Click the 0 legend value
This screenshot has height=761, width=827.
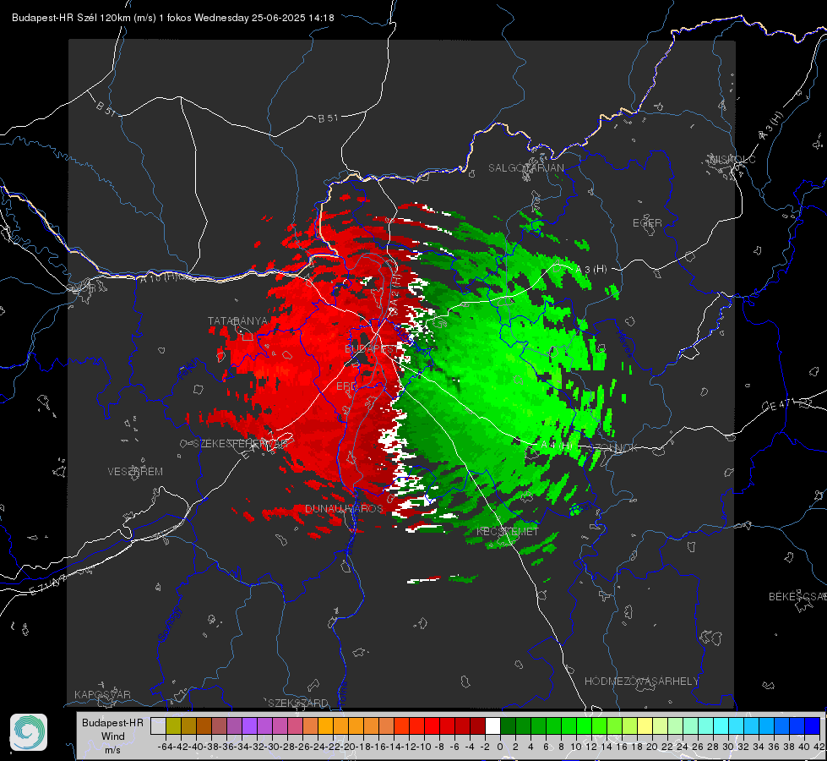(500, 747)
